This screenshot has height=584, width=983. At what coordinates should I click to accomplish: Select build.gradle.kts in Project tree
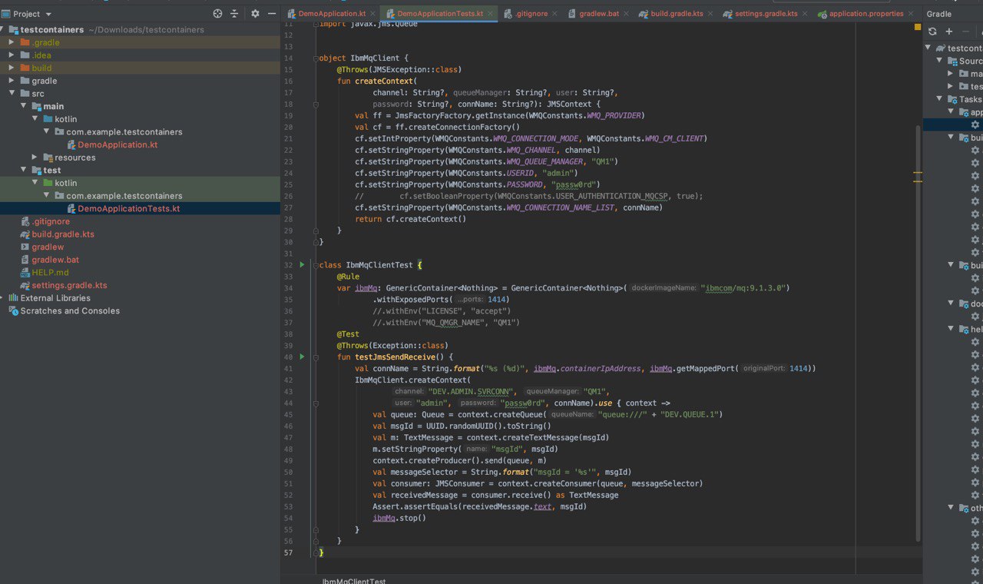click(x=63, y=234)
